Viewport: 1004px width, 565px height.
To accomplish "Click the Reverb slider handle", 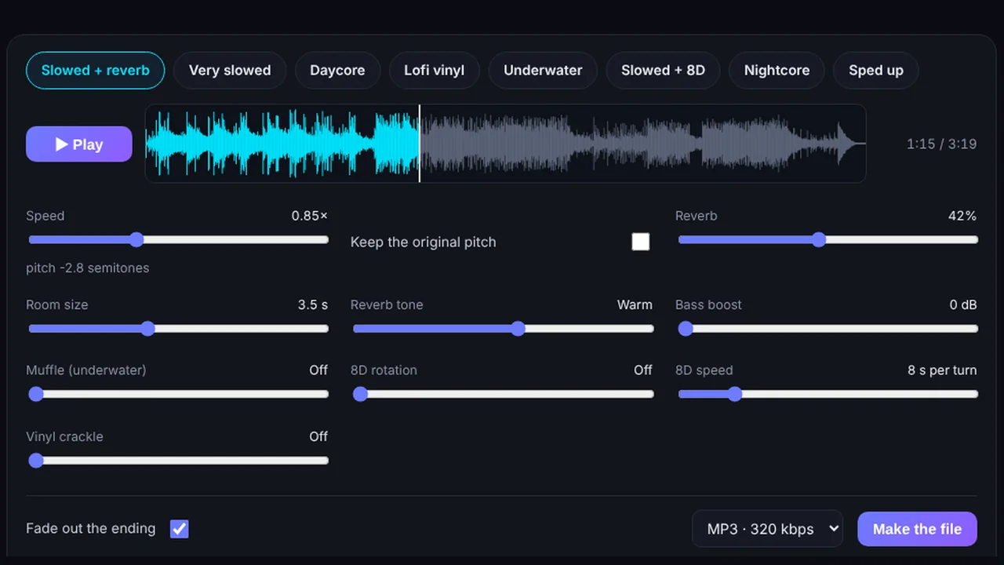I will pos(819,239).
